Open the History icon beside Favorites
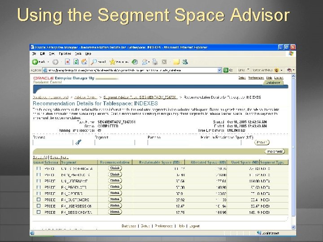The height and width of the screenshot is (242, 323). click(x=135, y=62)
